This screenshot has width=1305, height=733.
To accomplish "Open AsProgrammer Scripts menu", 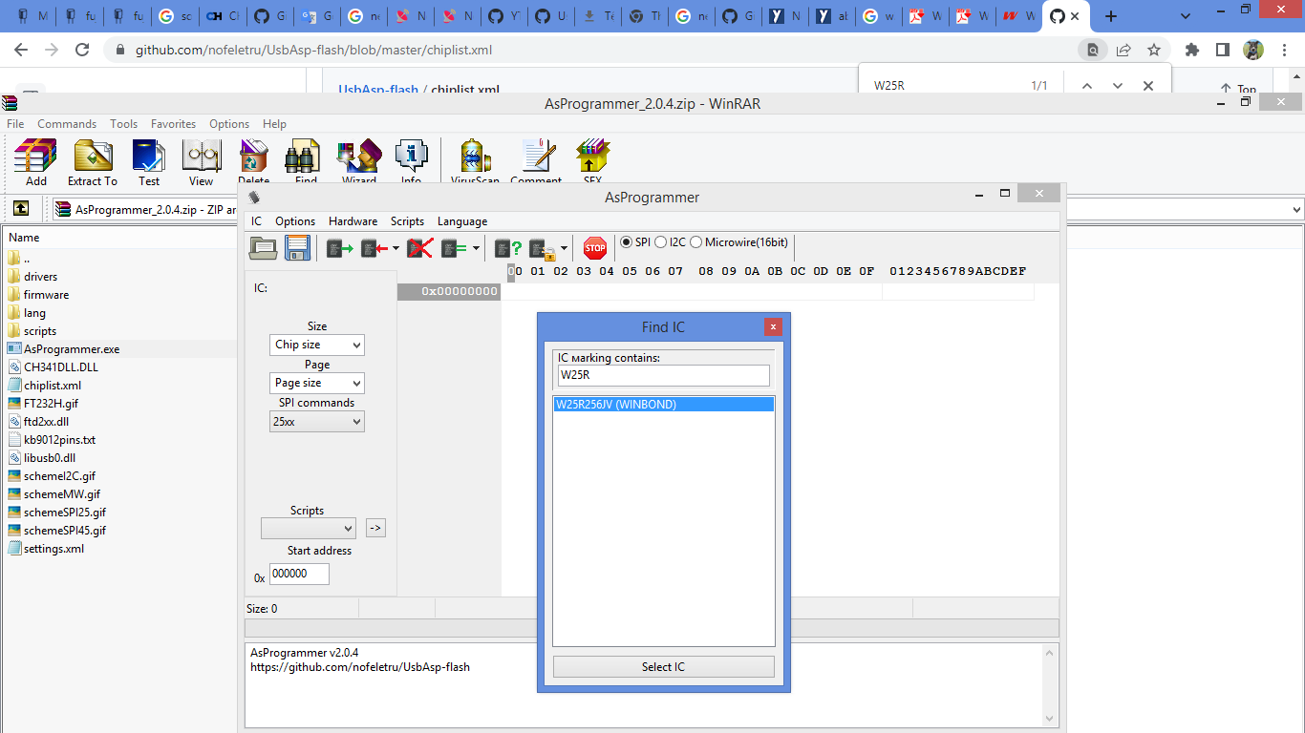I will [x=407, y=221].
